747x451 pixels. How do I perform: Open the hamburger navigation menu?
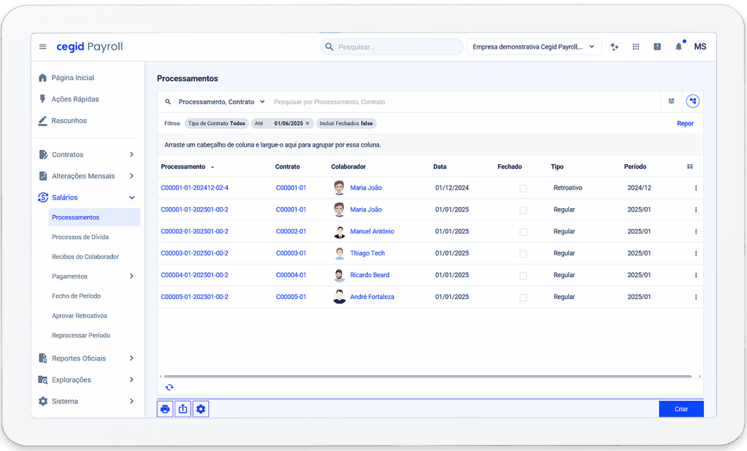[x=43, y=47]
